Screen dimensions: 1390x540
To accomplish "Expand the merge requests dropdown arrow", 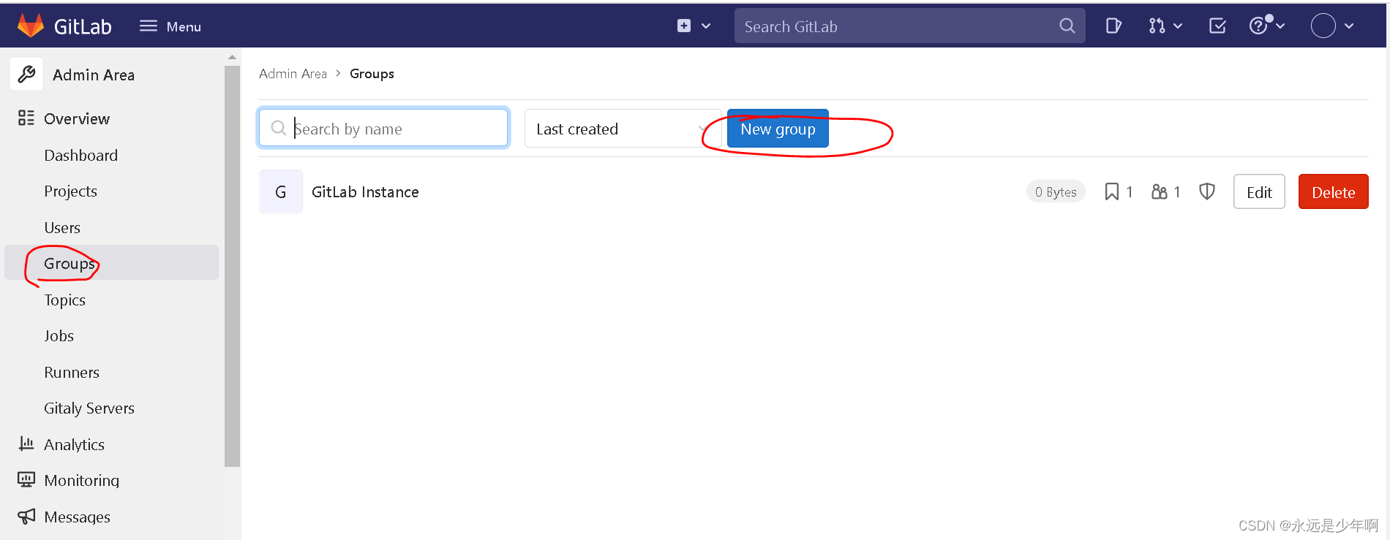I will (x=1178, y=26).
